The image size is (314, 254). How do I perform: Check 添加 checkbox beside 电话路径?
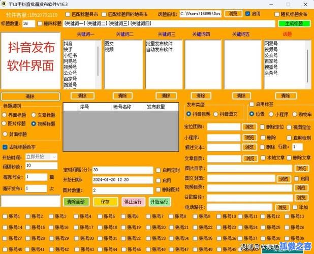pos(295,207)
